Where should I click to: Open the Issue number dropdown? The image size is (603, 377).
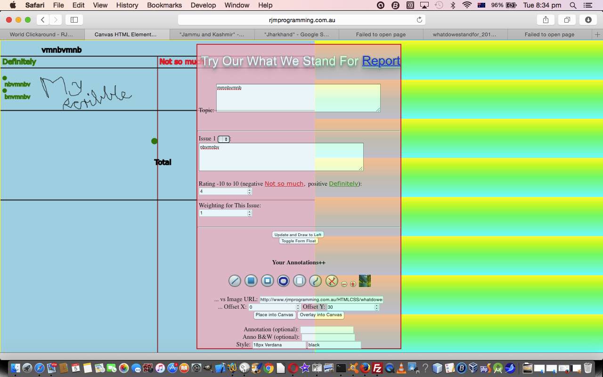click(224, 139)
